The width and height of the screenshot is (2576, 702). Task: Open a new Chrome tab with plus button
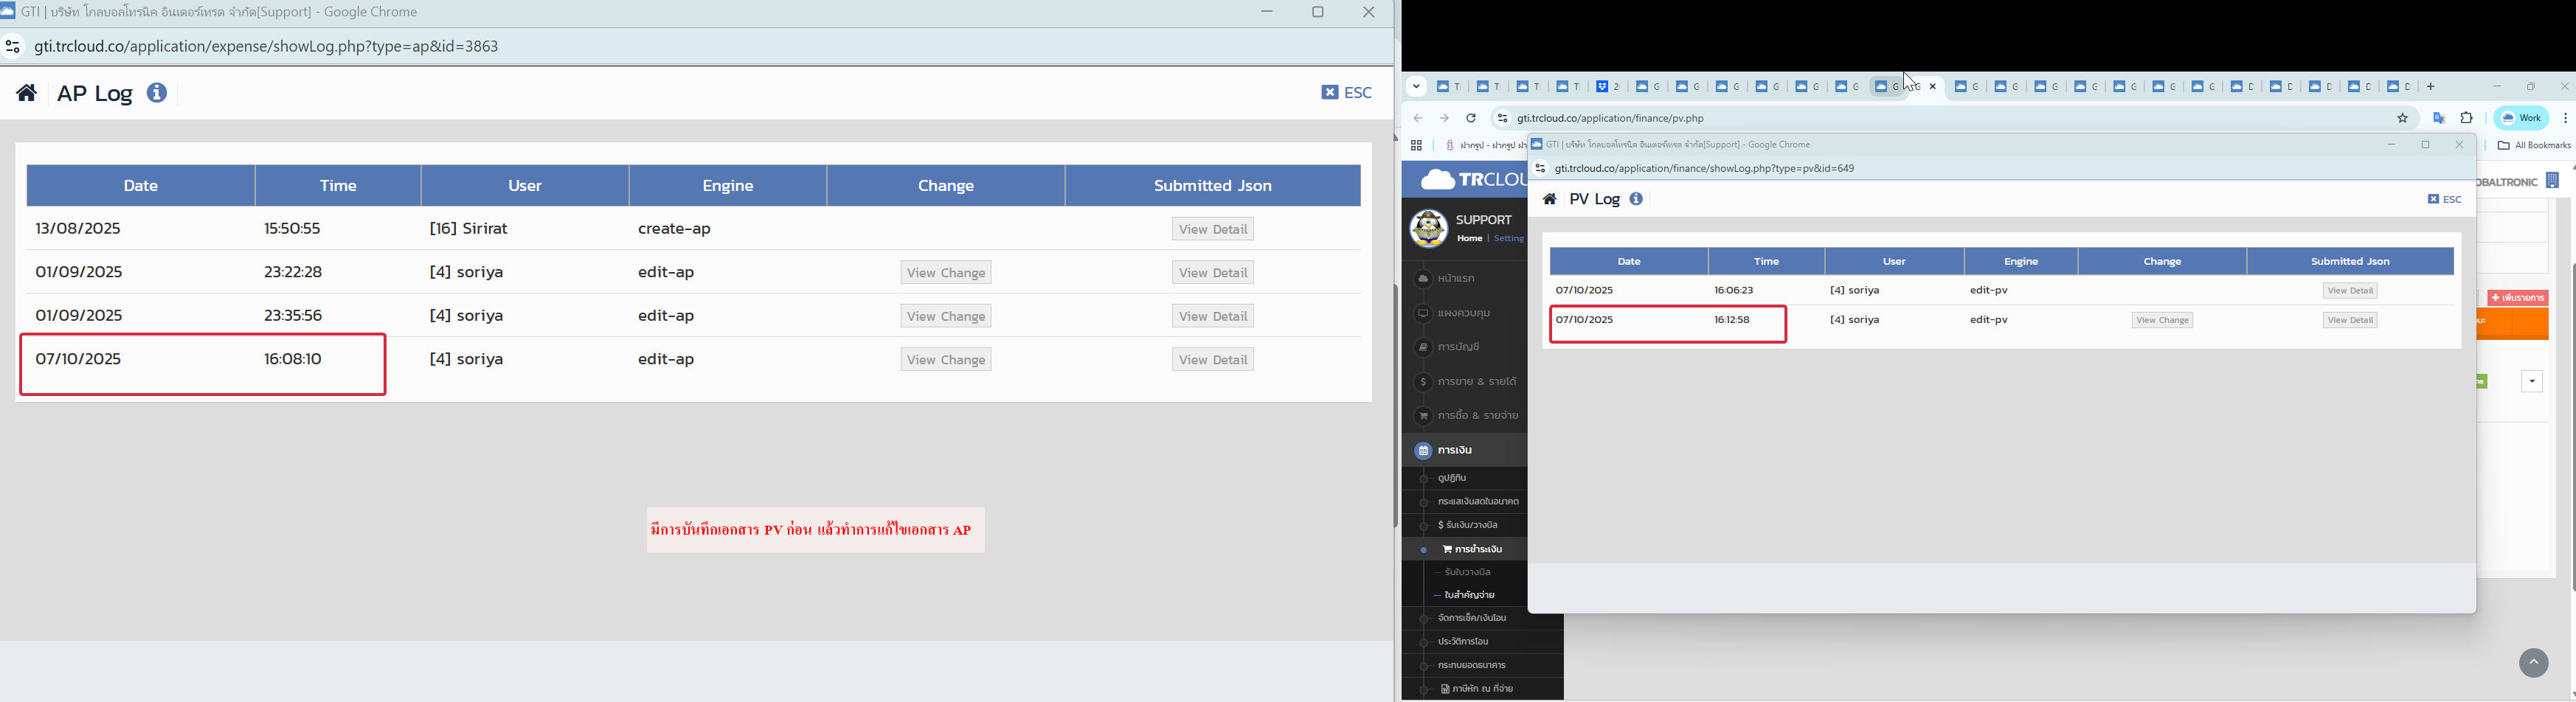click(x=2431, y=87)
